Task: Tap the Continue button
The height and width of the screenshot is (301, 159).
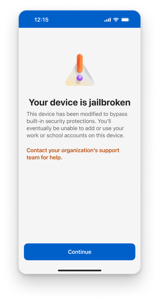Action: [x=79, y=252]
